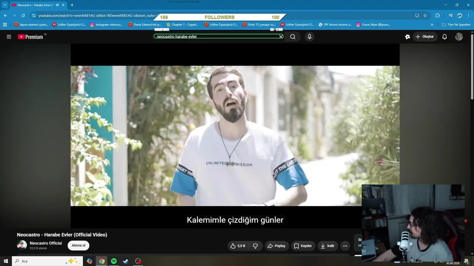Screen dimensions: 474x266
Task: Open Spotify from the taskbar
Action: click(114, 261)
